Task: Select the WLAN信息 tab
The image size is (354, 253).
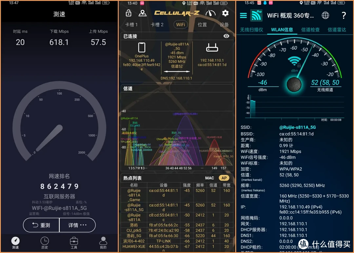Action: pyautogui.click(x=282, y=30)
